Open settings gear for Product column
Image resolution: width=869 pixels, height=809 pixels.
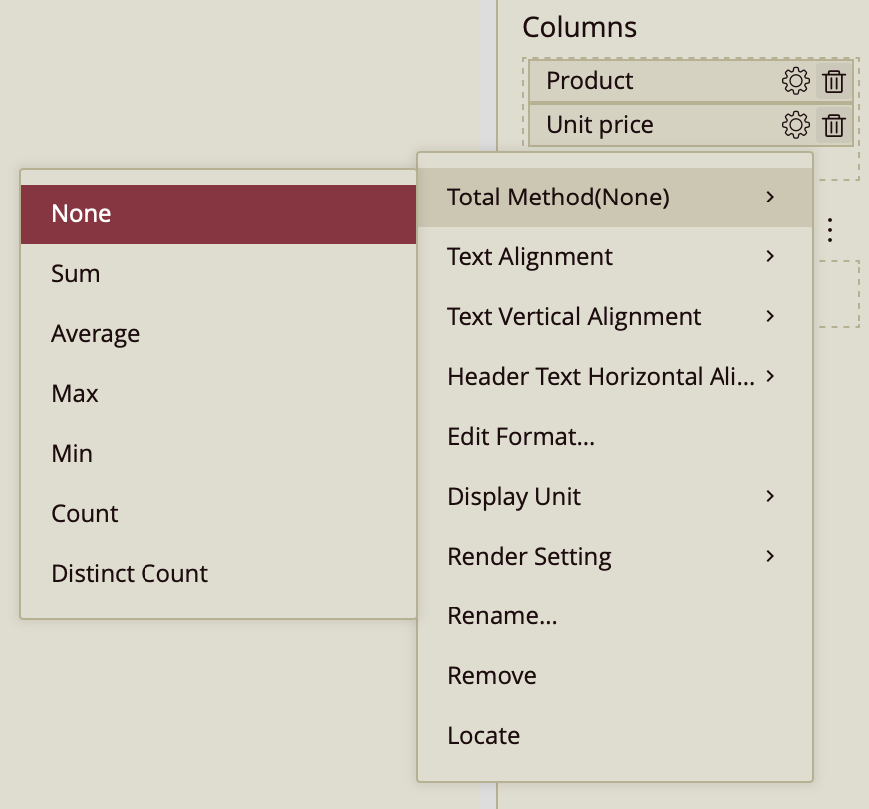795,82
